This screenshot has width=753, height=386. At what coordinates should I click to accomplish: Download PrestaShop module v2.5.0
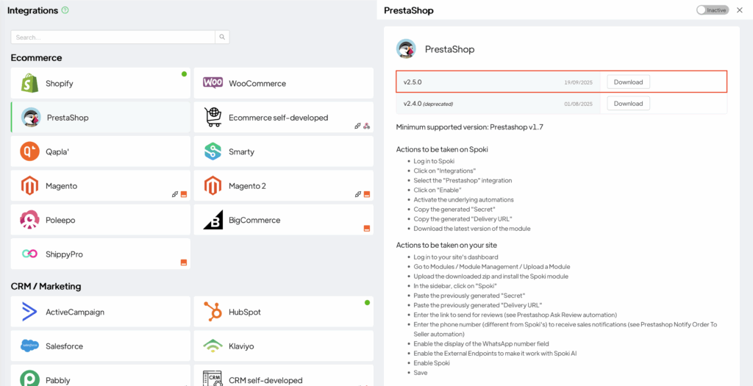(x=628, y=82)
